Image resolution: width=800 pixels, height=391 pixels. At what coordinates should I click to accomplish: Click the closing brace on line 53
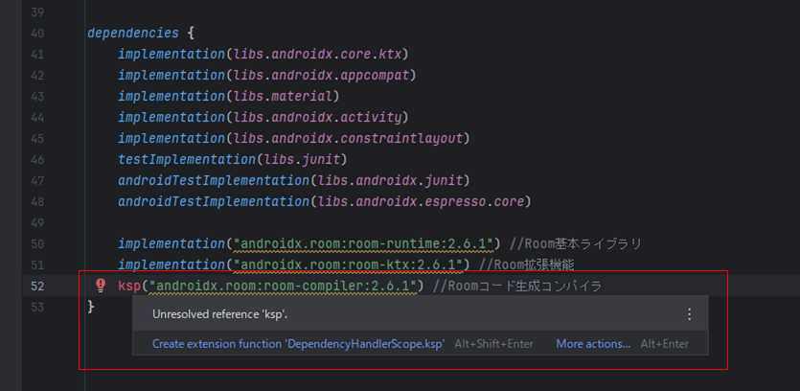point(91,307)
